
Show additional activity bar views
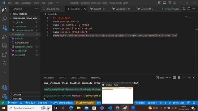[4, 72]
